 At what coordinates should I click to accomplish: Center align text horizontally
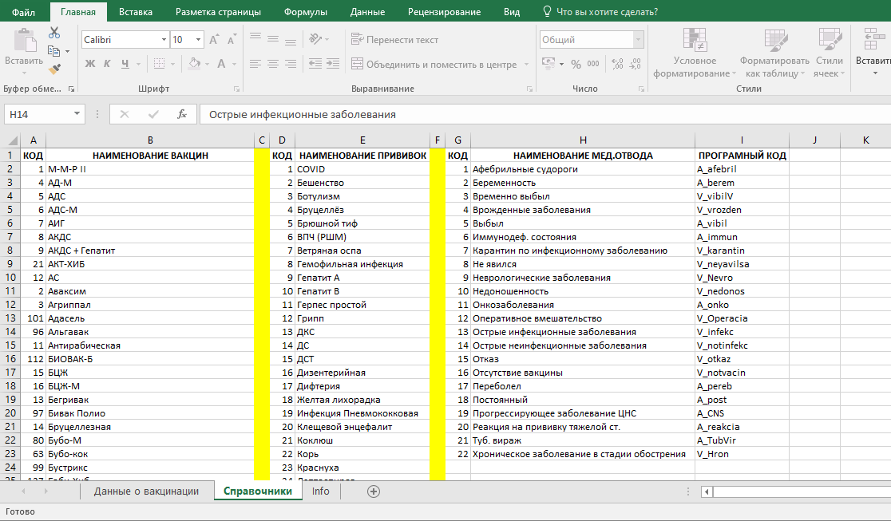pos(273,64)
